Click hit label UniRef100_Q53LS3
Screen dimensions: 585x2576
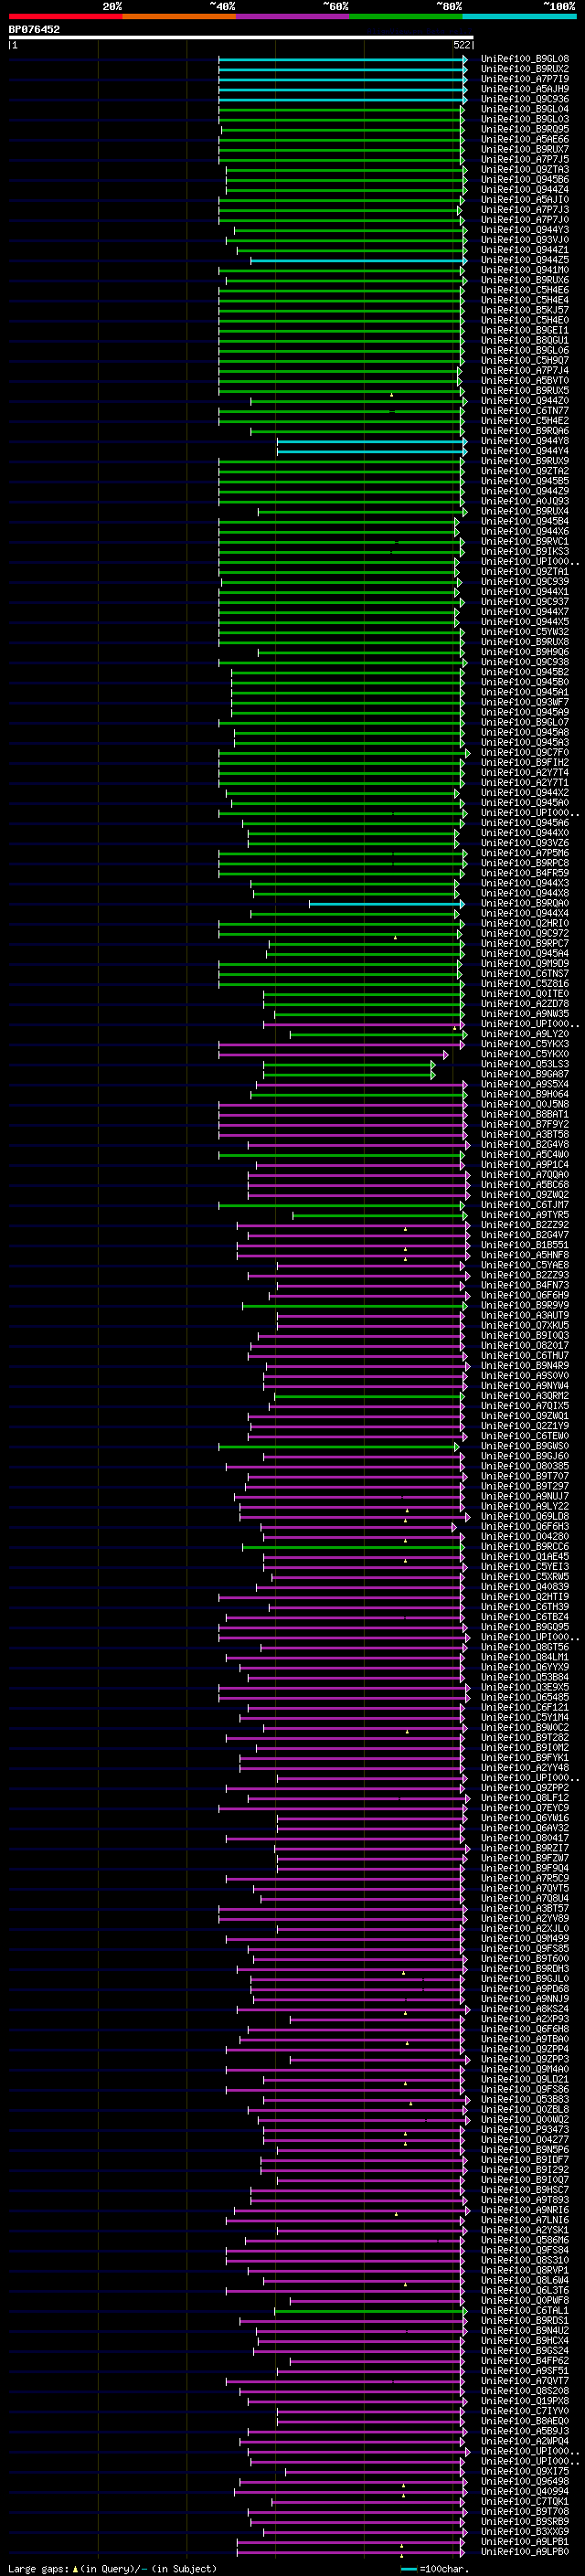[524, 1064]
